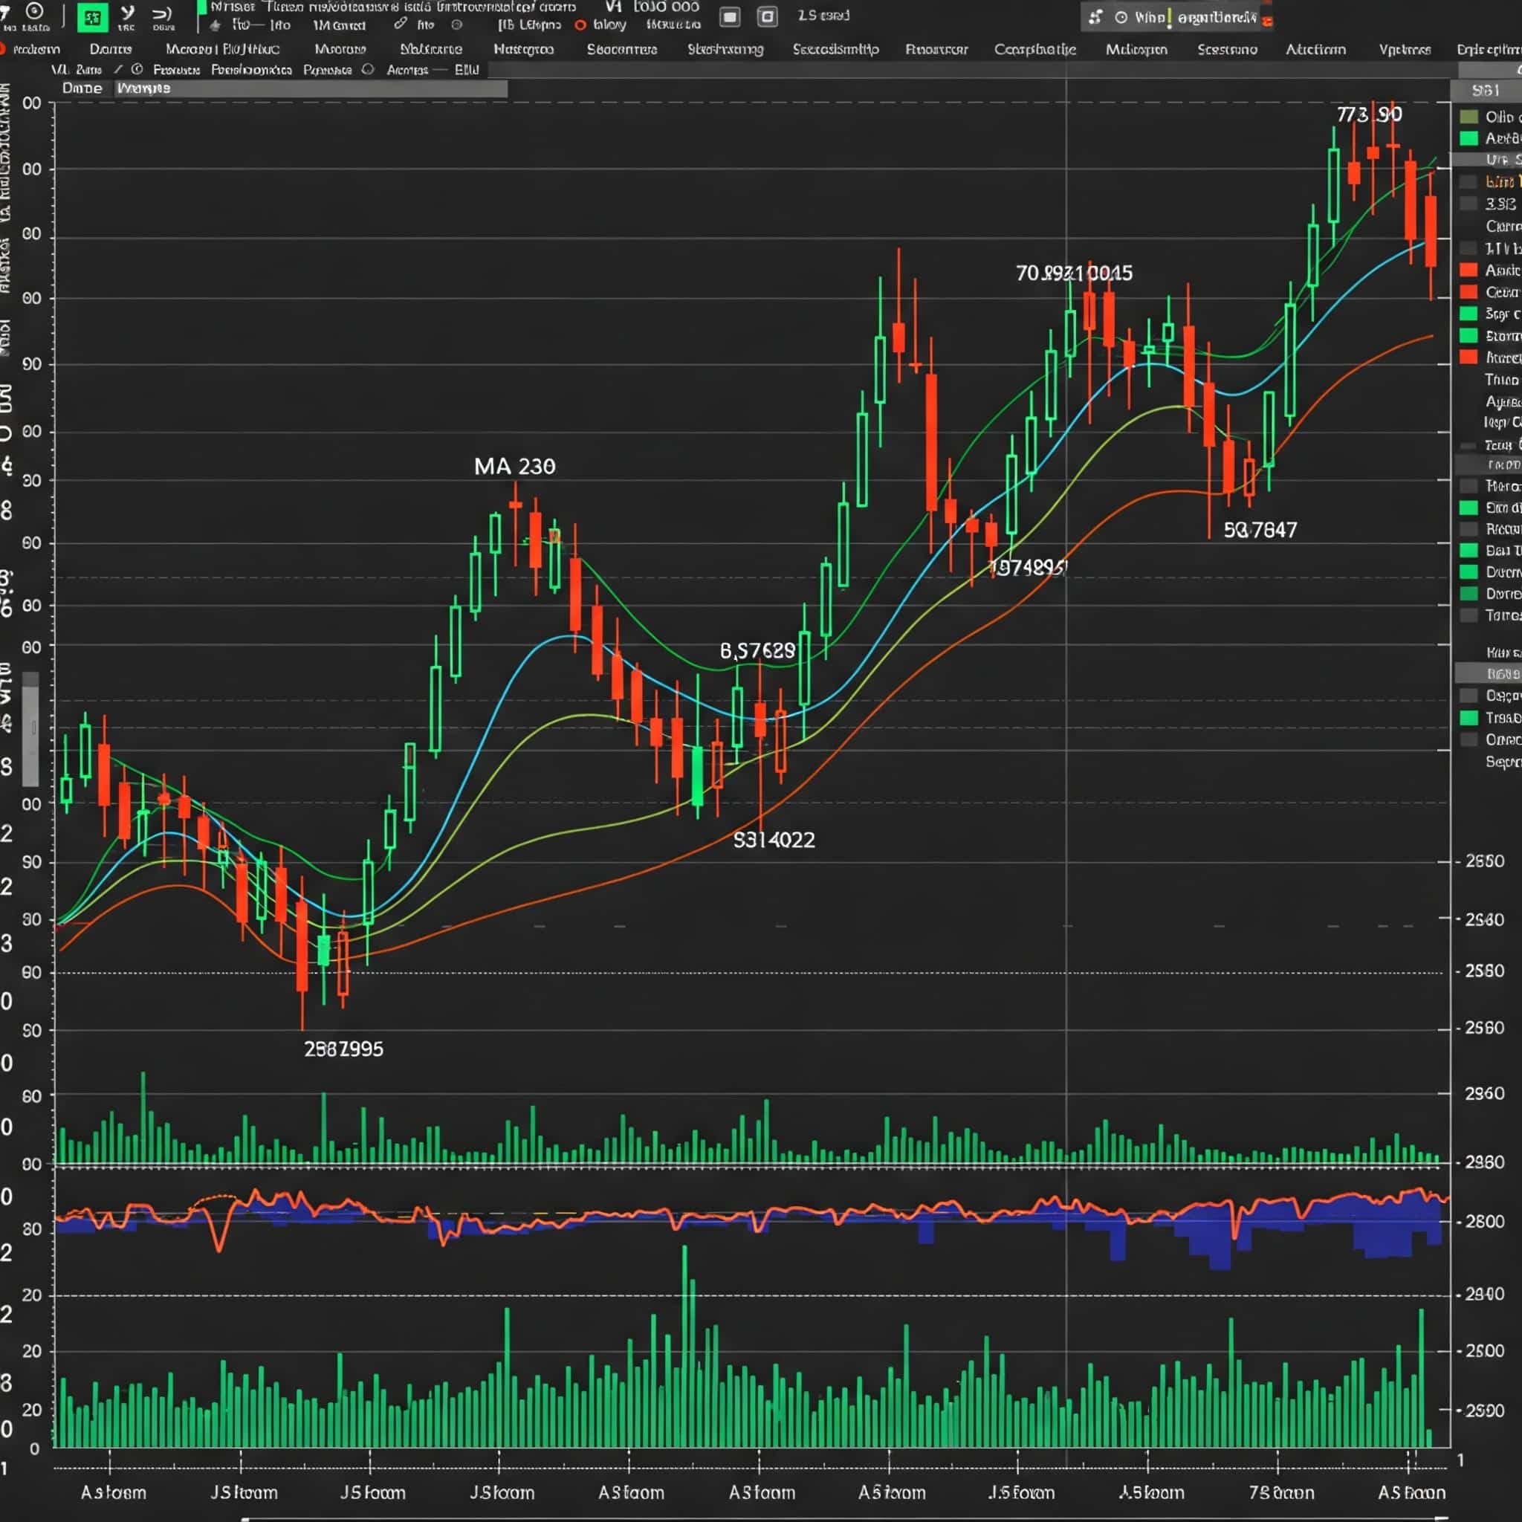Click the circle icon inside the search box
The height and width of the screenshot is (1522, 1522).
click(x=1121, y=16)
